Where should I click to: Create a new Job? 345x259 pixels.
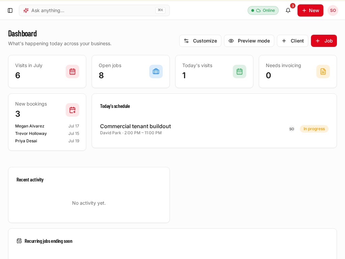click(324, 41)
